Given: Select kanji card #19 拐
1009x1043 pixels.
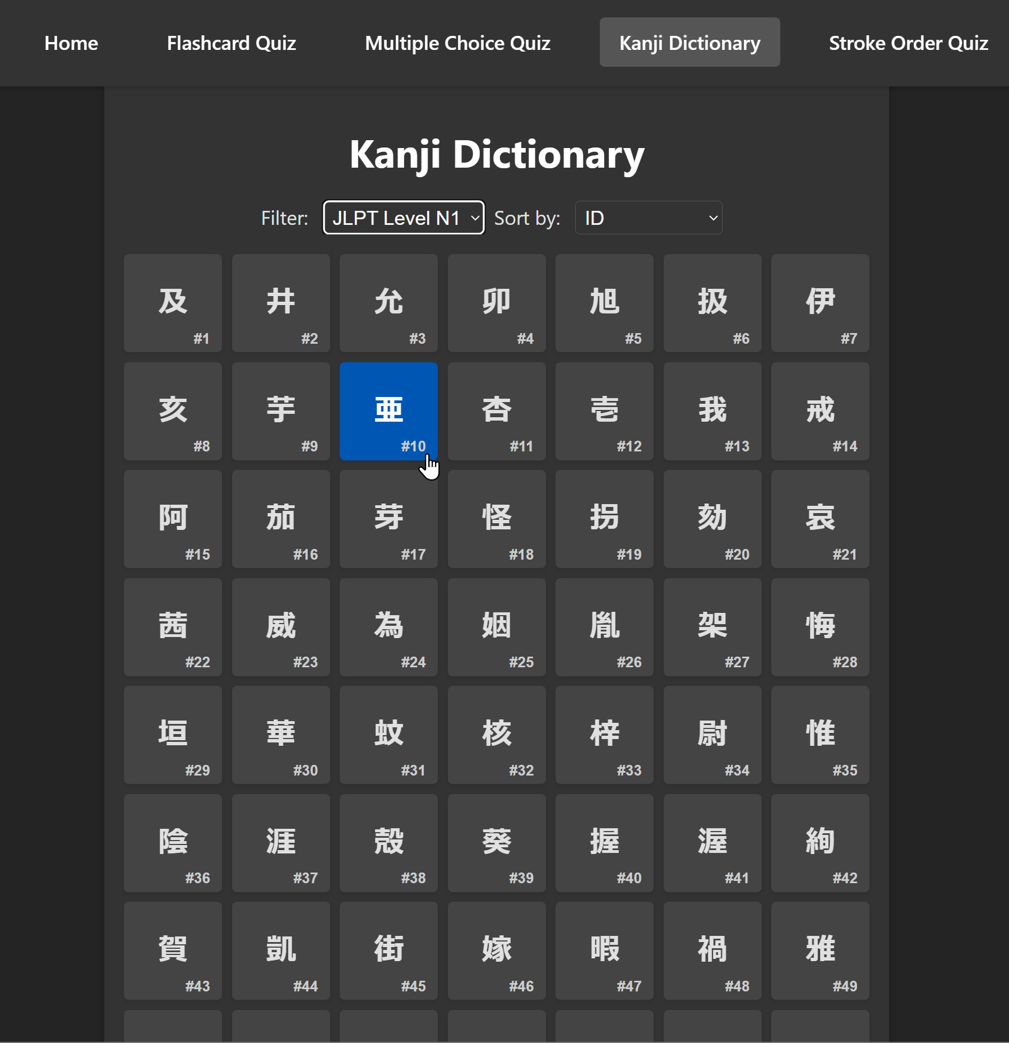Looking at the screenshot, I should 604,519.
